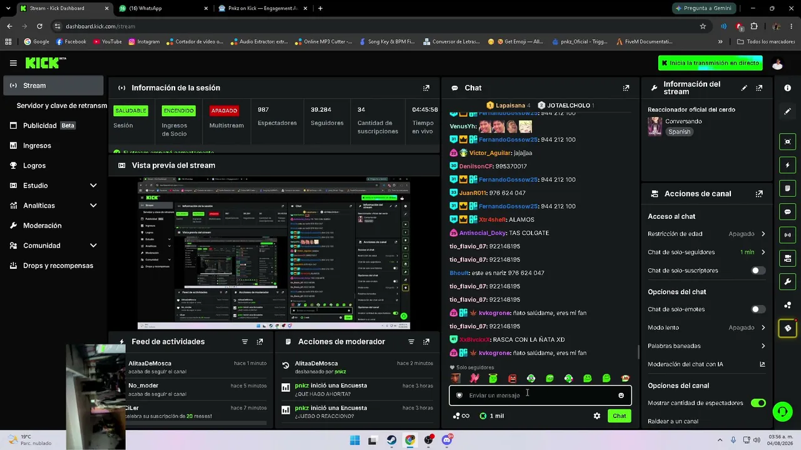Toggle Chat de solo-emotes switch

coord(758,309)
